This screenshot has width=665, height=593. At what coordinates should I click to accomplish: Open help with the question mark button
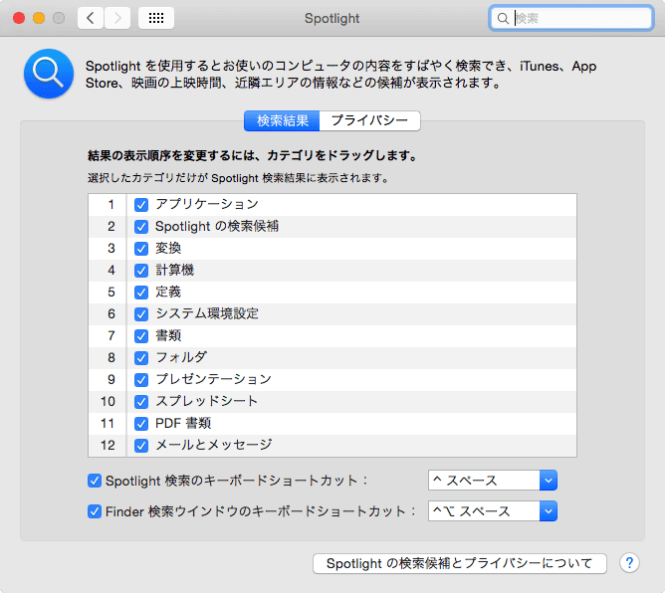click(x=629, y=563)
